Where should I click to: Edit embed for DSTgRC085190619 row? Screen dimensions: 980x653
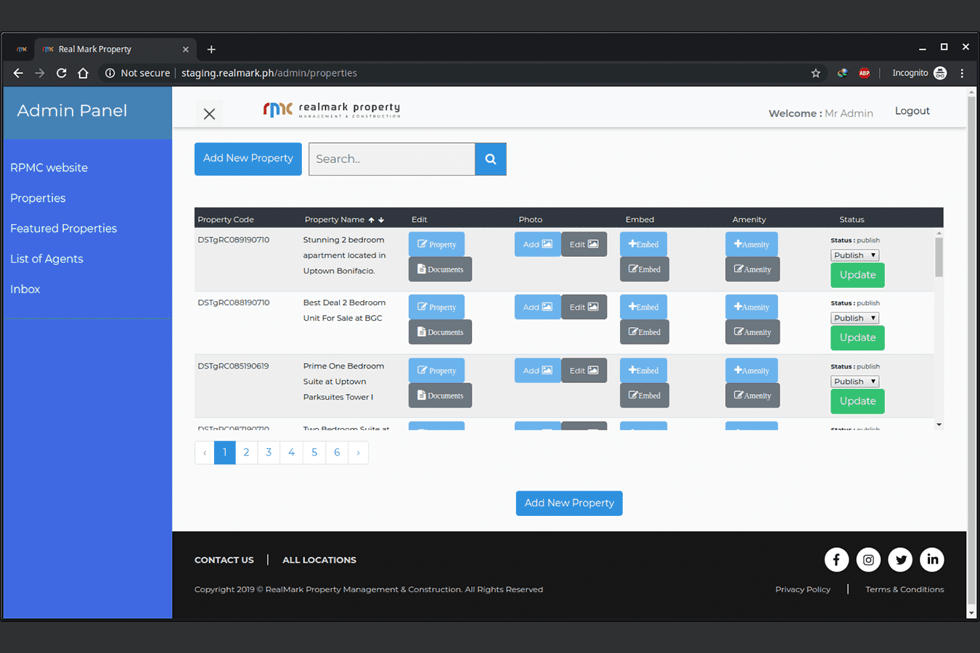(644, 395)
